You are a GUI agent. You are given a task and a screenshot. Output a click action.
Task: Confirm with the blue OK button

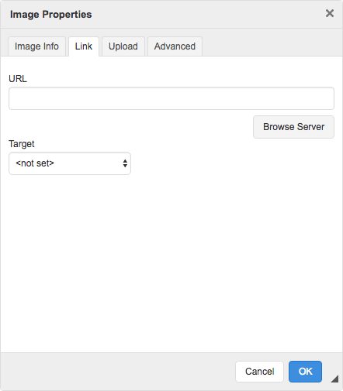click(x=305, y=372)
